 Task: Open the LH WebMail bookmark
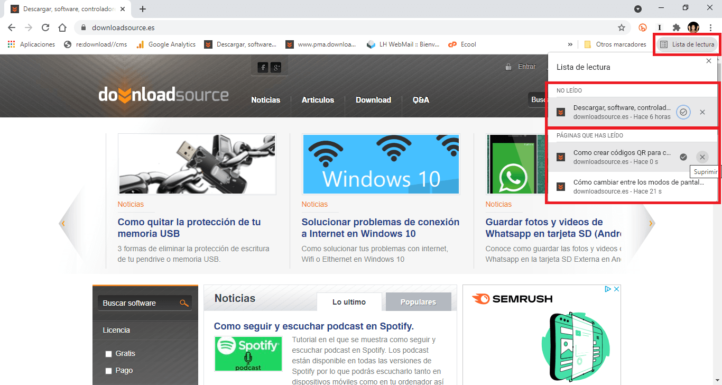point(403,44)
